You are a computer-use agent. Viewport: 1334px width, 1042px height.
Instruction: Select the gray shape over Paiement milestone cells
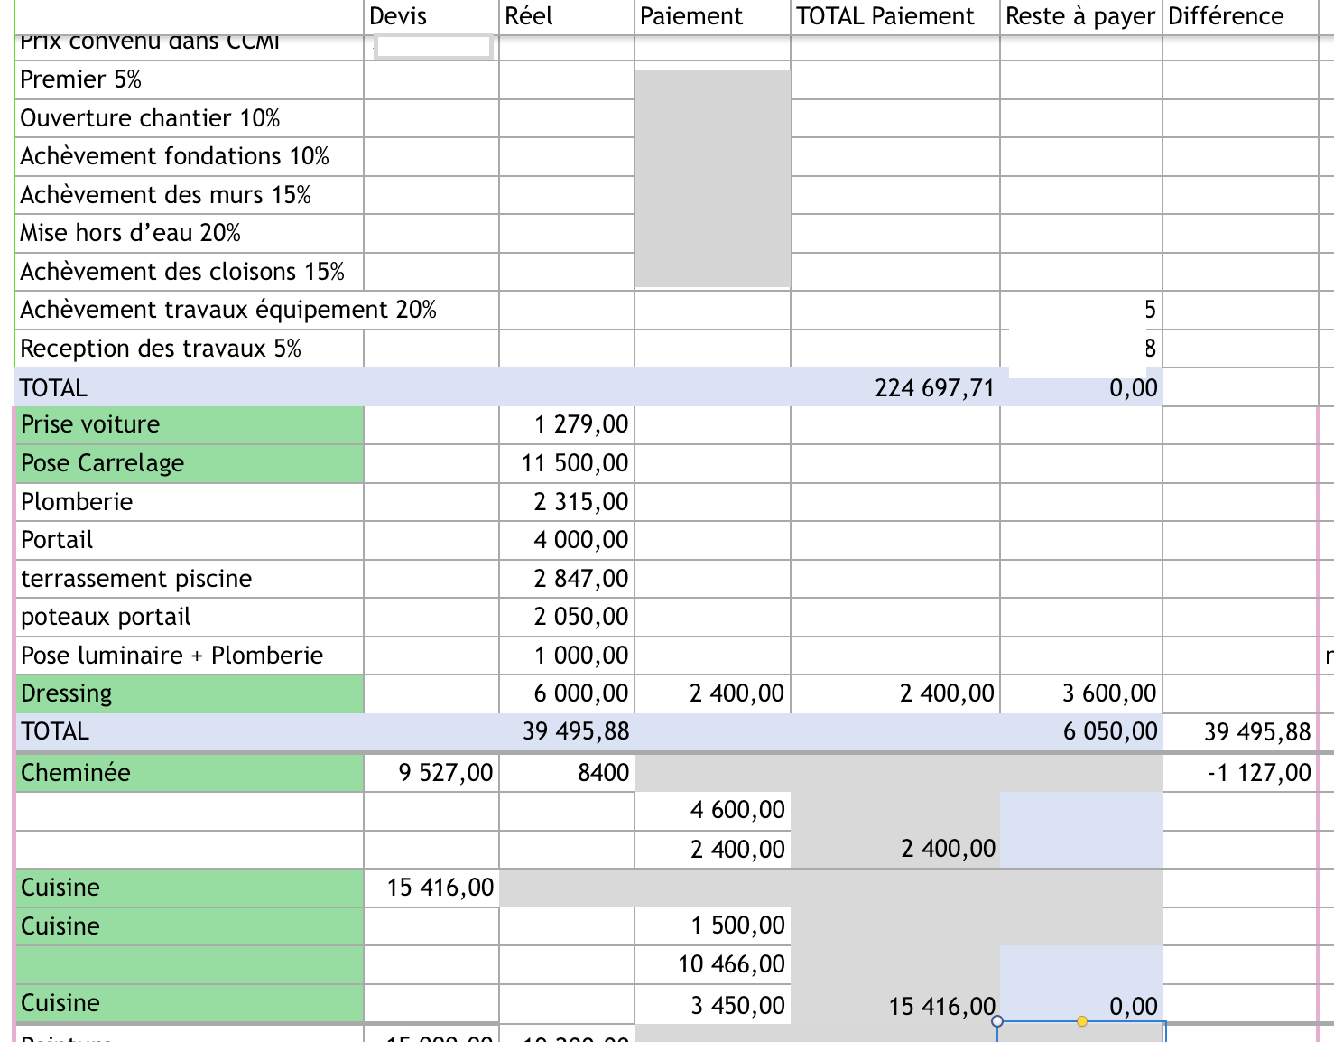pyautogui.click(x=713, y=176)
